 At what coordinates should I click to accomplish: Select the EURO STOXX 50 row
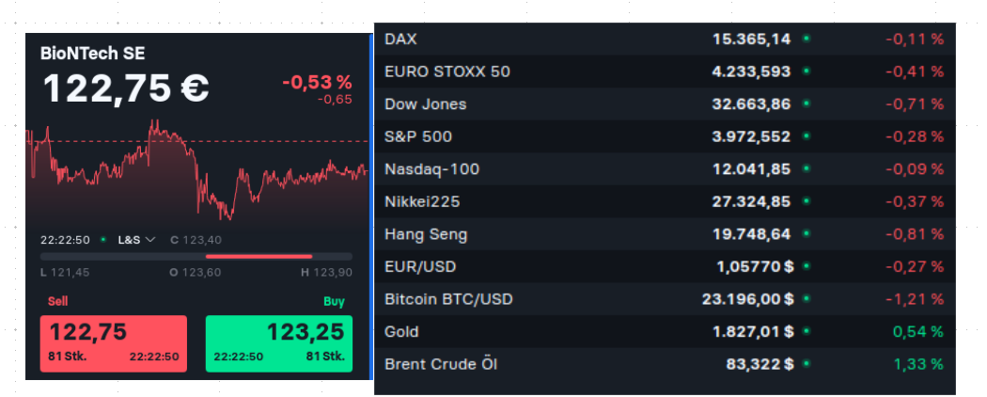664,71
